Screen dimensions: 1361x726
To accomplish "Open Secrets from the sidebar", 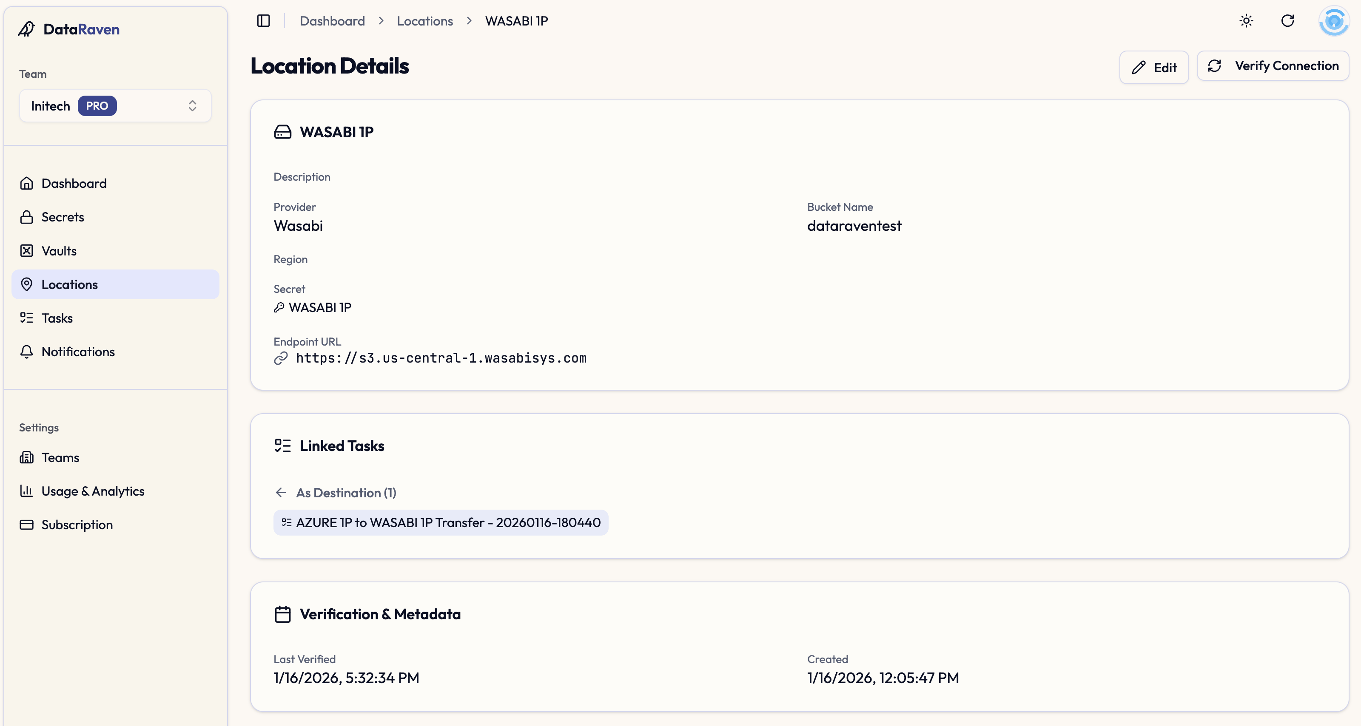I will [x=63, y=217].
